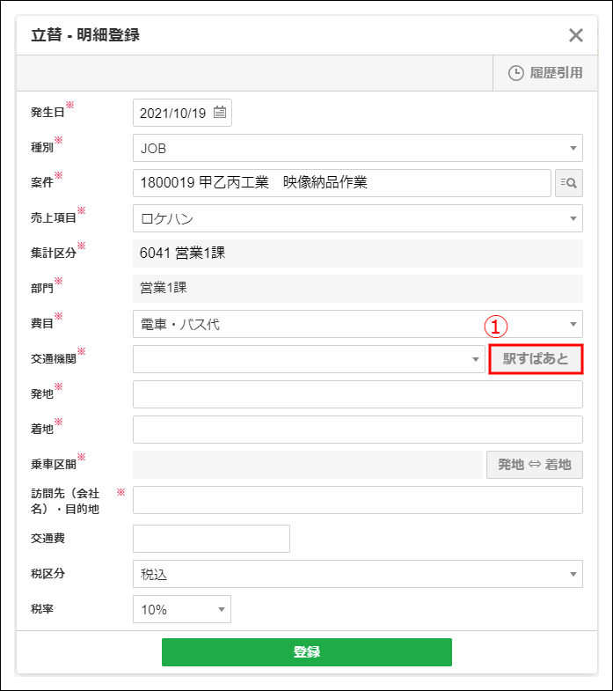Click the 訪問先・目的地 input field
The height and width of the screenshot is (691, 613).
357,500
